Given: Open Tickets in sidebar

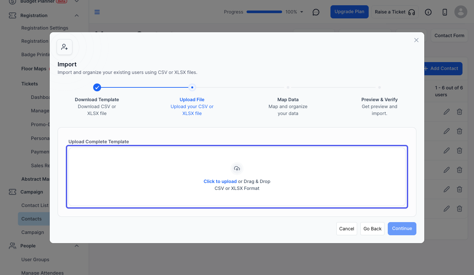Looking at the screenshot, I should pyautogui.click(x=30, y=84).
